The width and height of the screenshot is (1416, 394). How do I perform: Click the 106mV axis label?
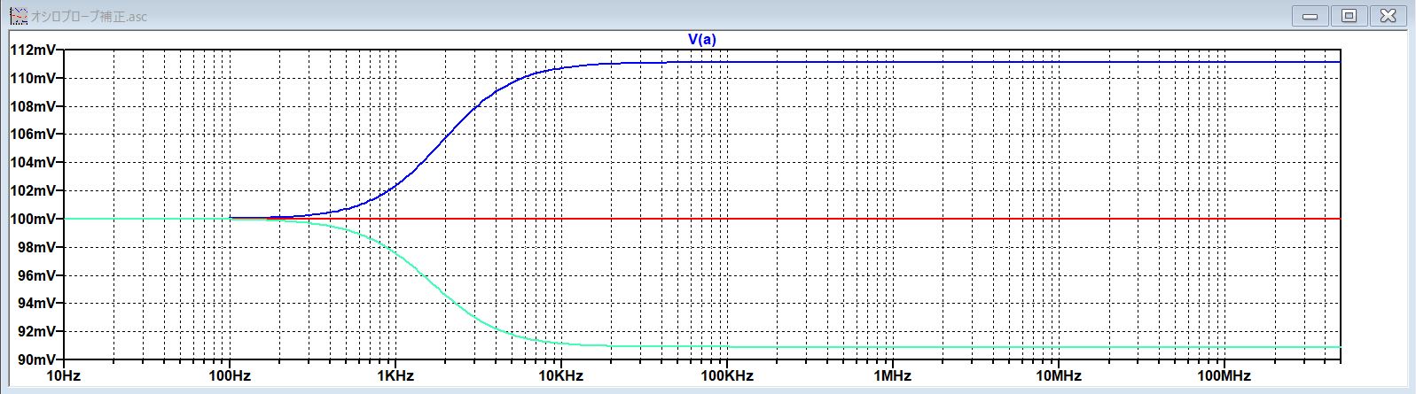coord(32,134)
